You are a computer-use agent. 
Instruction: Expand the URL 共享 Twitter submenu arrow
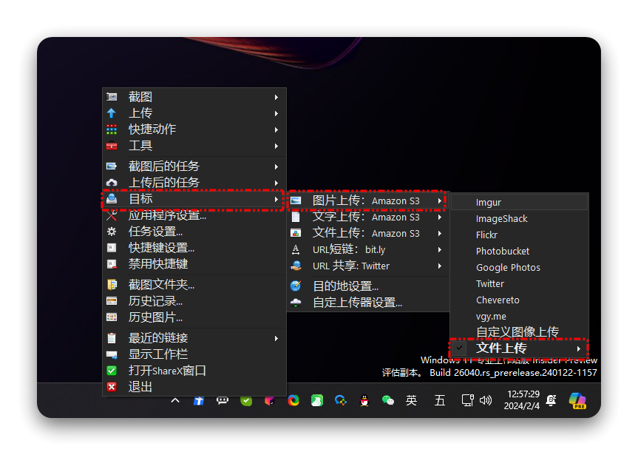point(440,266)
